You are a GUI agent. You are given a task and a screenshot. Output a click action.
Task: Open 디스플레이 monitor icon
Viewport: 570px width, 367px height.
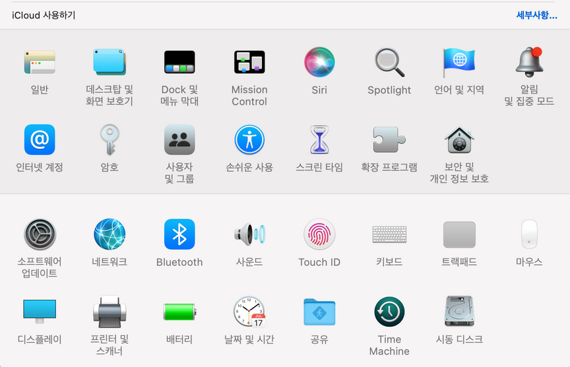tap(40, 312)
